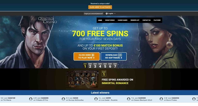The width and height of the screenshot is (198, 106).
Task: Select the Day 4 tab
Action: pos(100,66)
